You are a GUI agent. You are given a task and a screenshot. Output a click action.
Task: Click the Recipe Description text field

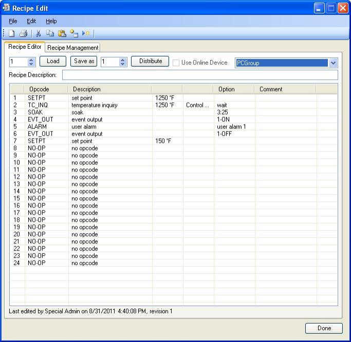pyautogui.click(x=200, y=75)
